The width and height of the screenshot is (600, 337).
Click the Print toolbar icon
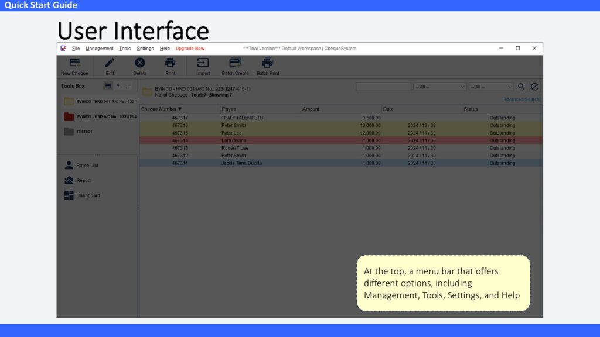point(171,67)
